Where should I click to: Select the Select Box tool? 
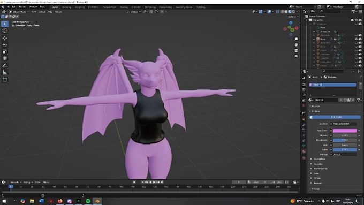[5, 24]
